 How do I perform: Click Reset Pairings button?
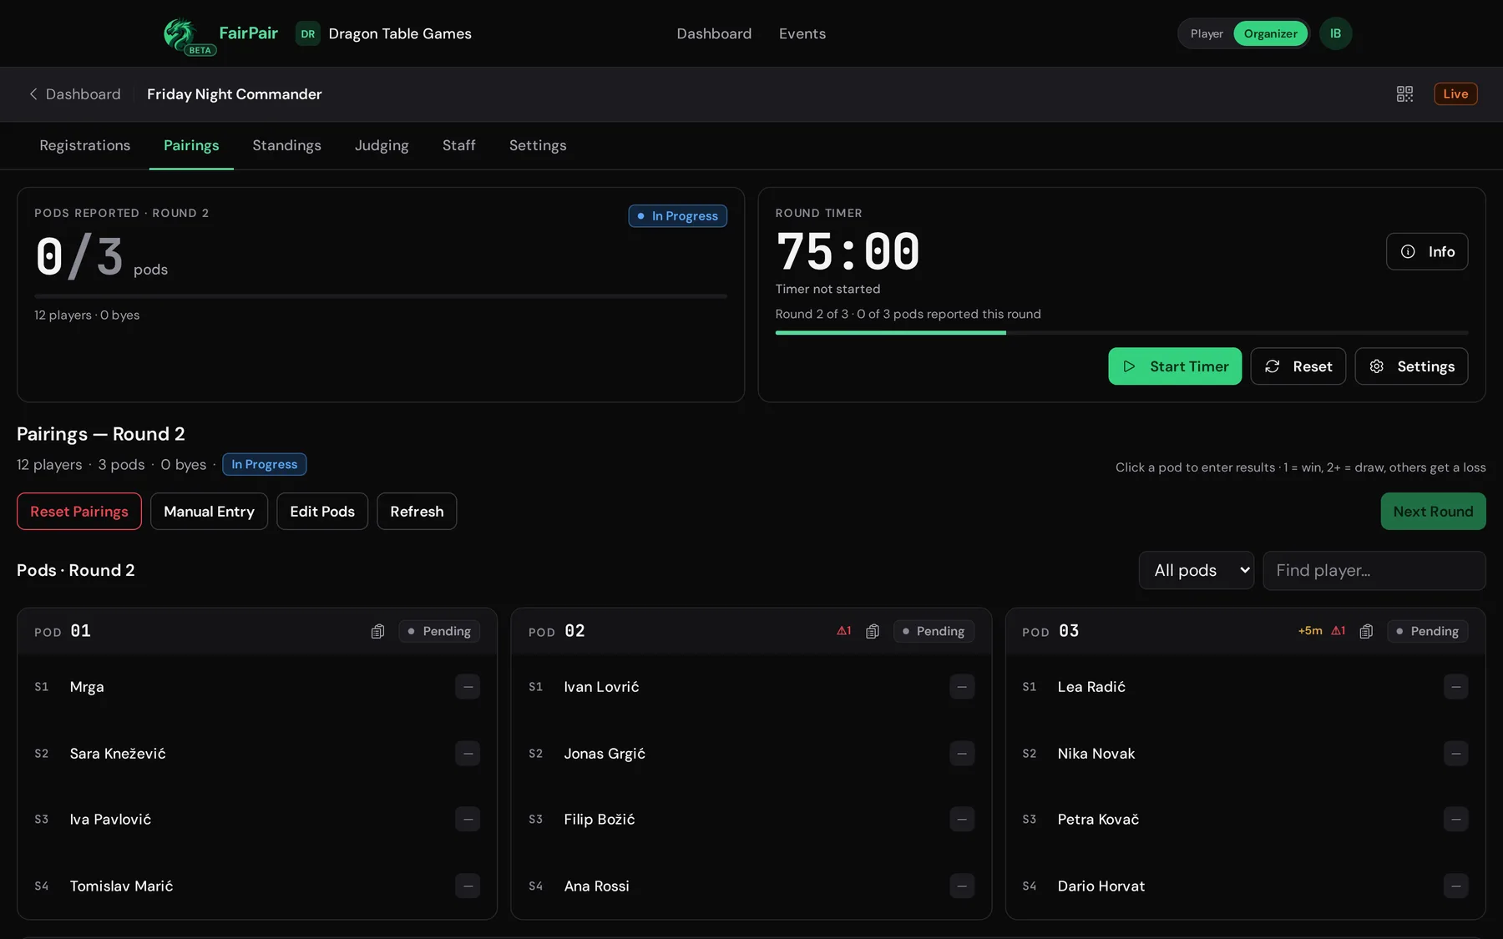79,512
